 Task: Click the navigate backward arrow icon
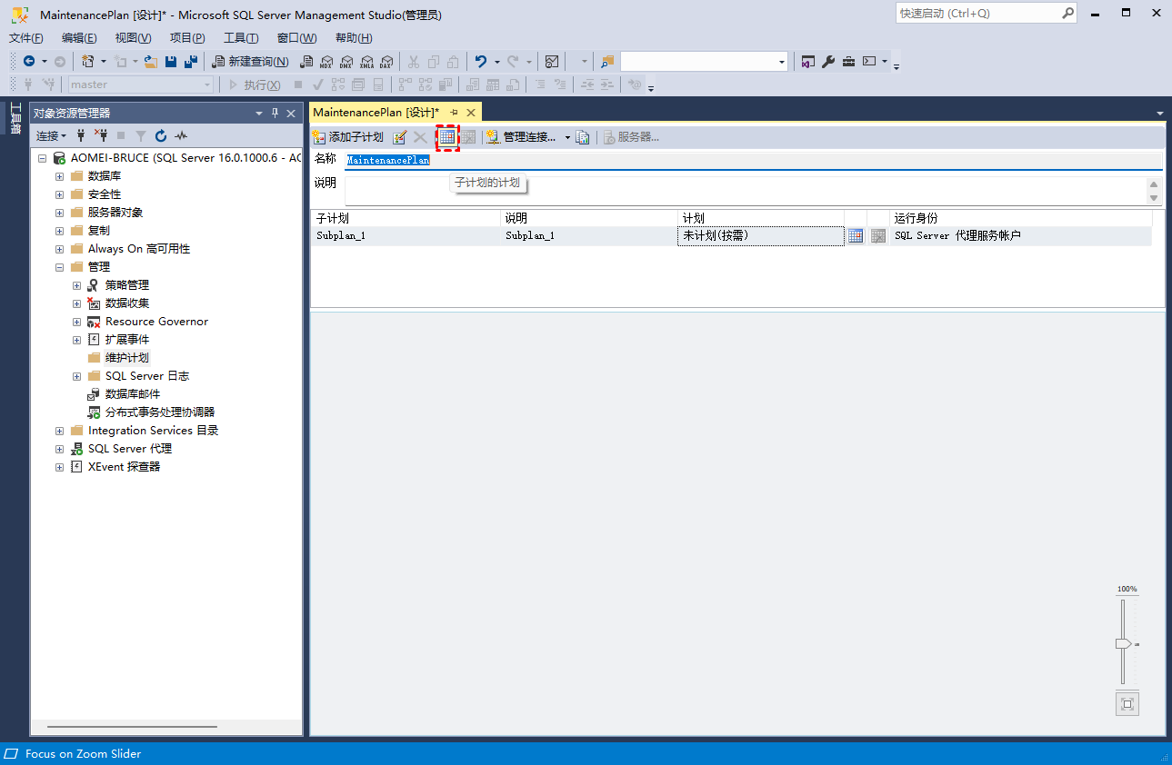[29, 62]
